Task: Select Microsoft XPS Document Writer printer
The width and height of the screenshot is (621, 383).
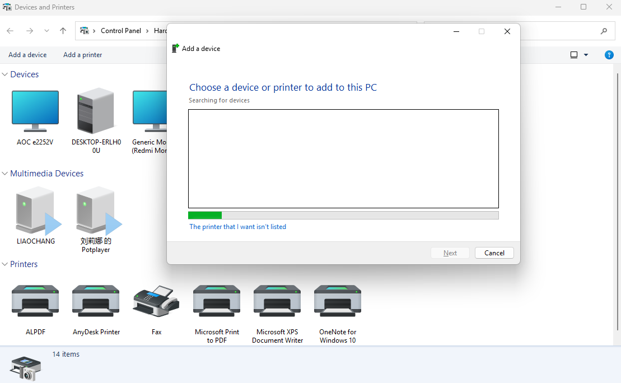Action: 277,302
